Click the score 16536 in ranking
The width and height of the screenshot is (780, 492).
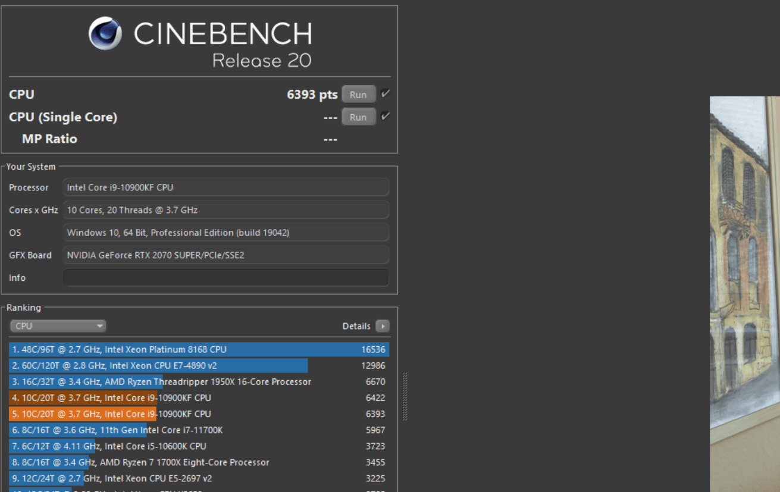373,349
